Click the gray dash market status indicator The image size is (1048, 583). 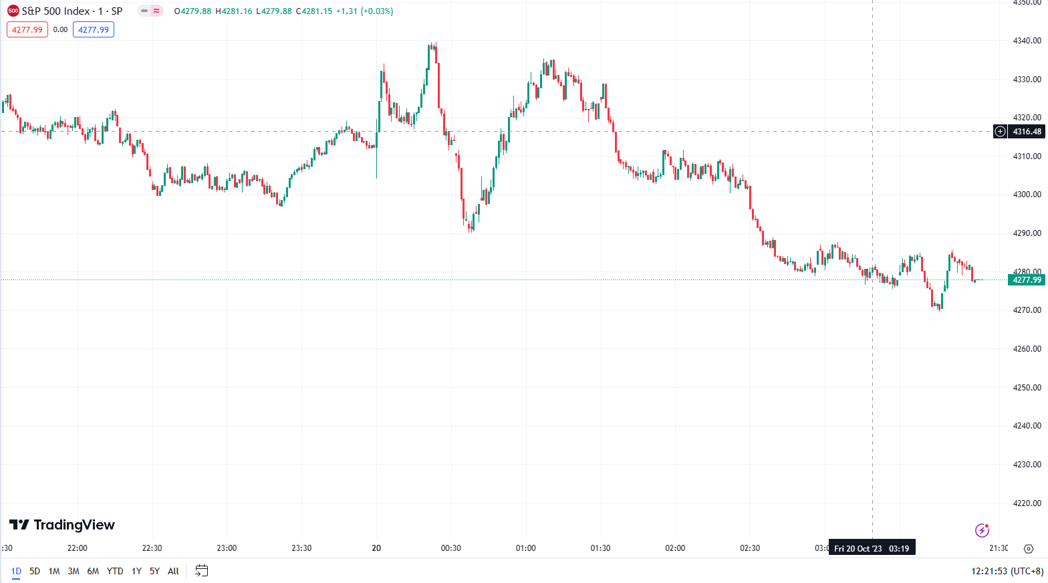pos(144,11)
